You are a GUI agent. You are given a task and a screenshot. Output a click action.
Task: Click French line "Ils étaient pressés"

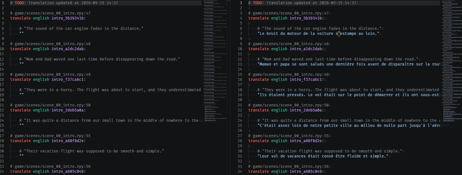[349, 95]
